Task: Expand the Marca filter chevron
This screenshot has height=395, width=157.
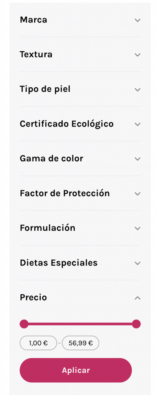Action: (x=137, y=20)
